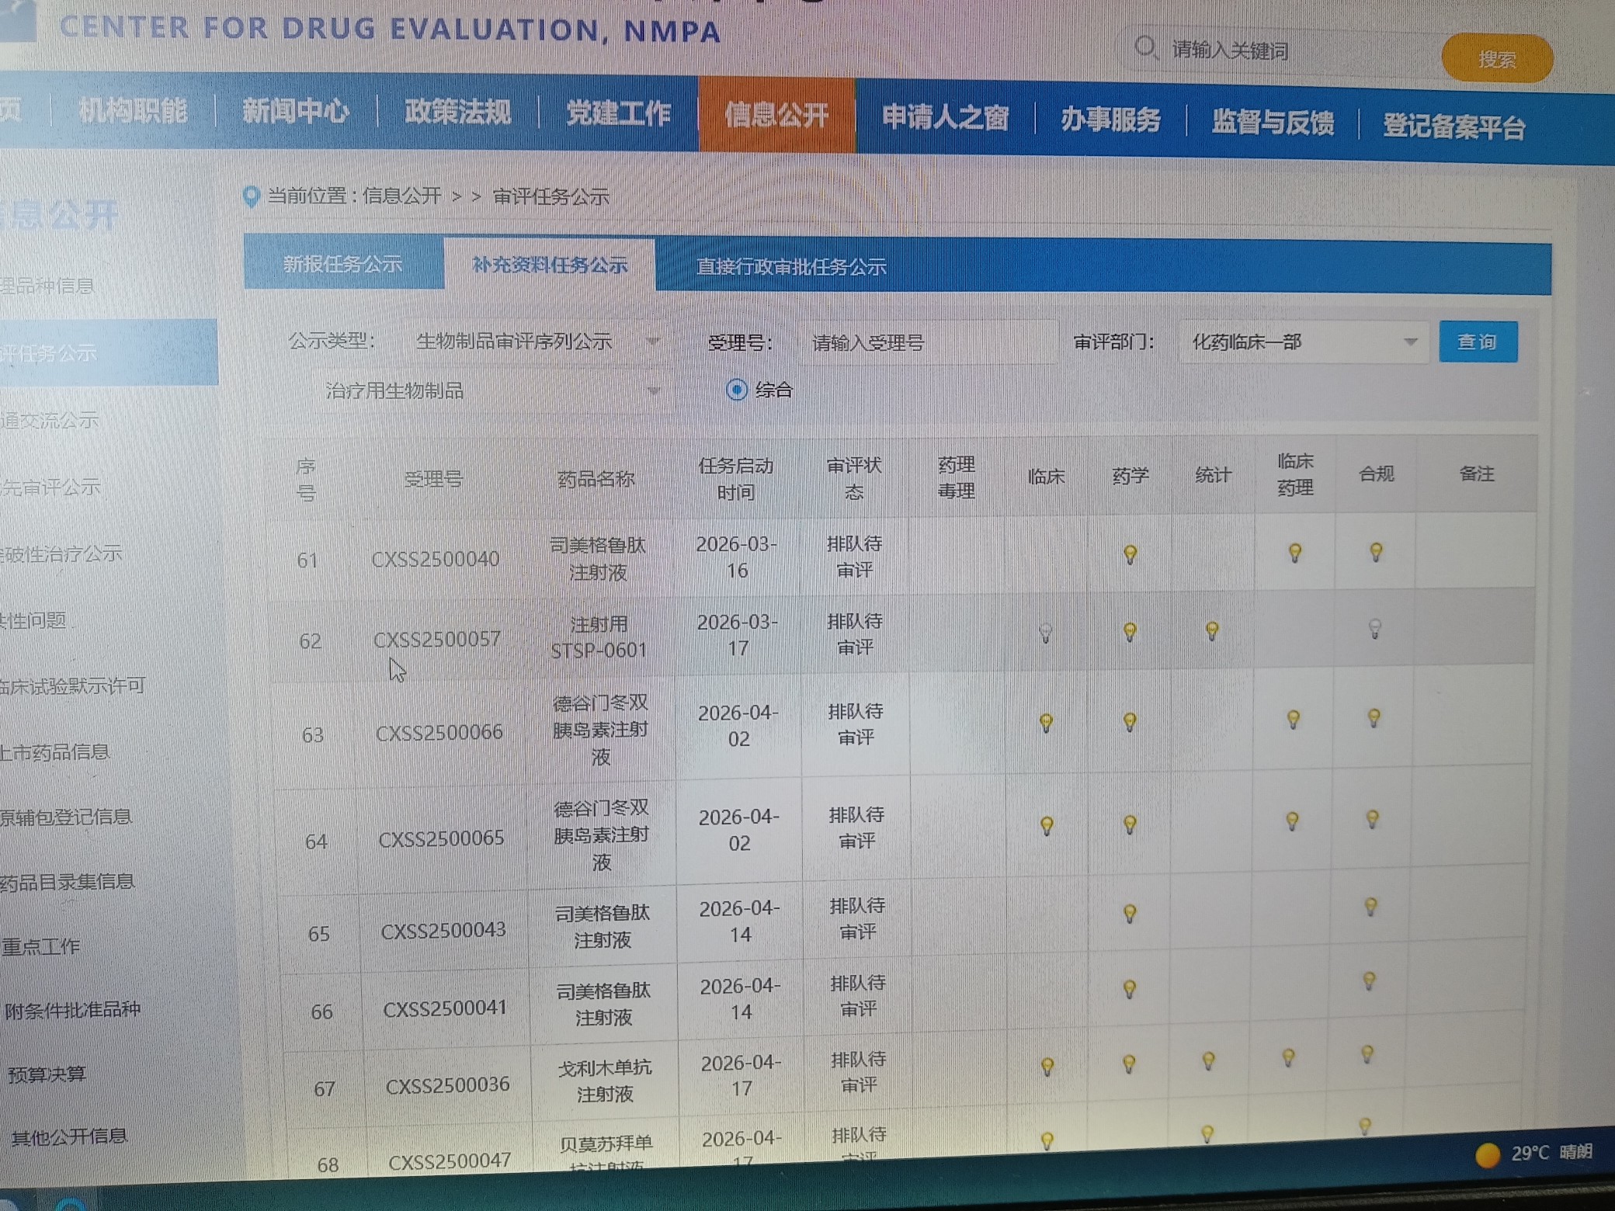Click the 药学 bulb icon in row 61
The height and width of the screenshot is (1211, 1615).
tap(1130, 554)
